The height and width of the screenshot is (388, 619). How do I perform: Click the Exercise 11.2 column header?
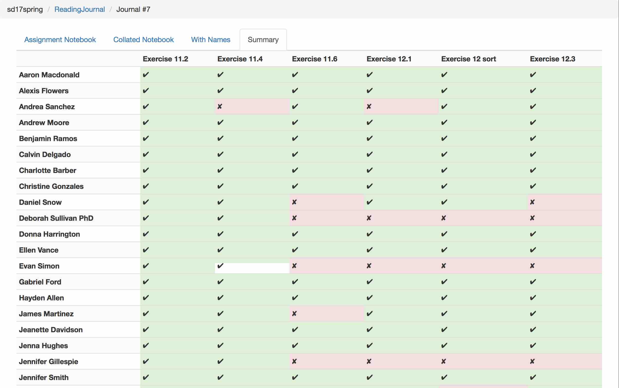pos(165,59)
